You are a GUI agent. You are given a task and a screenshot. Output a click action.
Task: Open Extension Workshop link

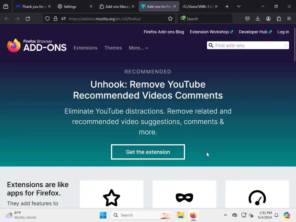[x=211, y=32]
